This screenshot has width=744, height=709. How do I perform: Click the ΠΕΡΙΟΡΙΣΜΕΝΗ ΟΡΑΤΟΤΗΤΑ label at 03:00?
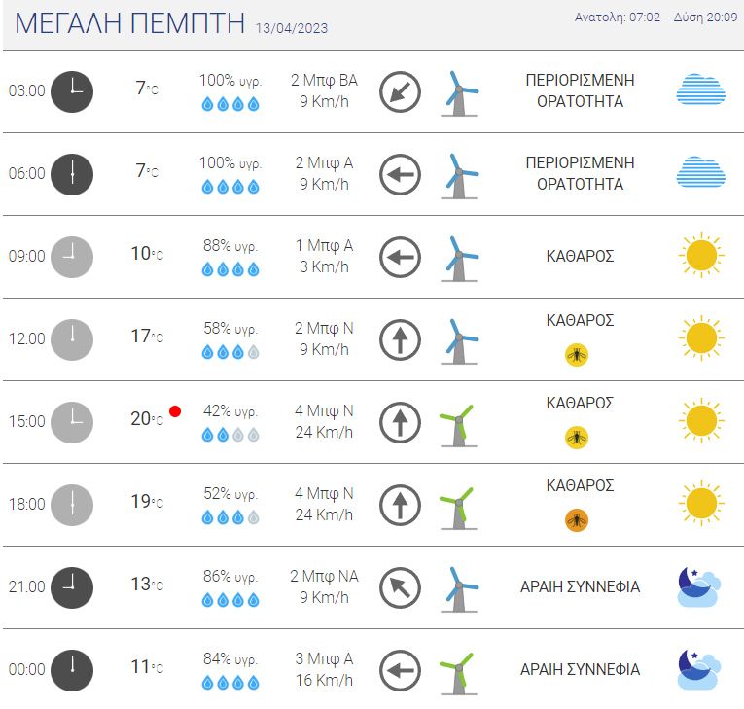(x=580, y=90)
